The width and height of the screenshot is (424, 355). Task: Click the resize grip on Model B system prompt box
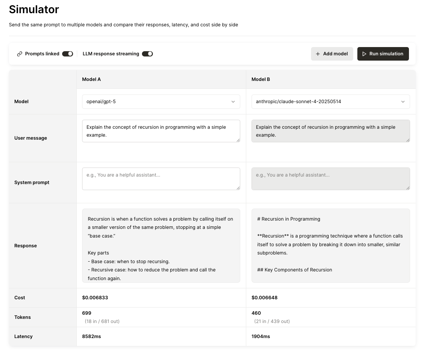[x=408, y=189]
